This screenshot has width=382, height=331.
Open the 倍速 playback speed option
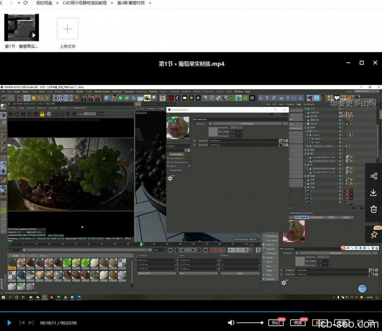[298, 323]
